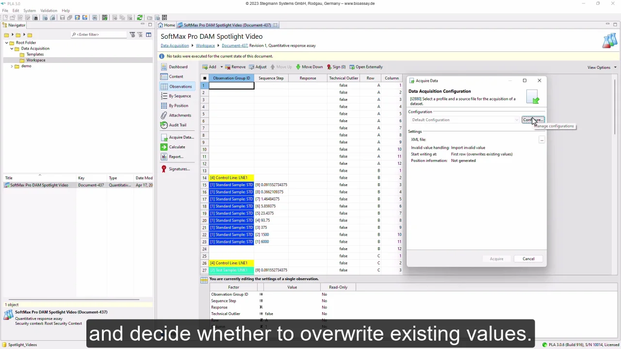Open the Report action
This screenshot has width=621, height=349.
coord(172,157)
